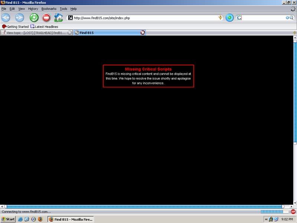This screenshot has width=297, height=223.
Task: Open the list-all-tabs dropdown at tab bar end
Action: point(294,33)
